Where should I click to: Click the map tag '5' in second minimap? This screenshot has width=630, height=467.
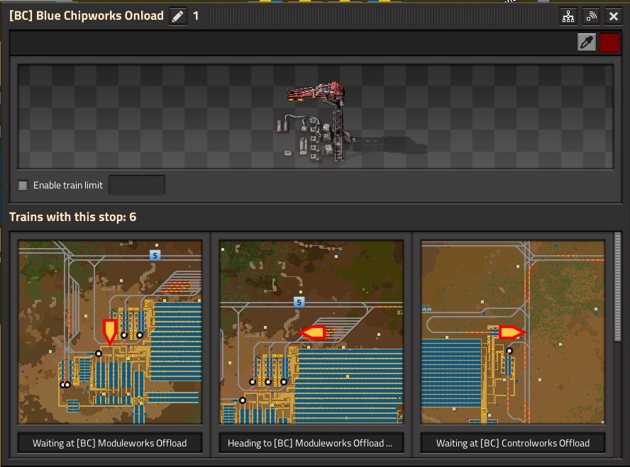click(299, 302)
